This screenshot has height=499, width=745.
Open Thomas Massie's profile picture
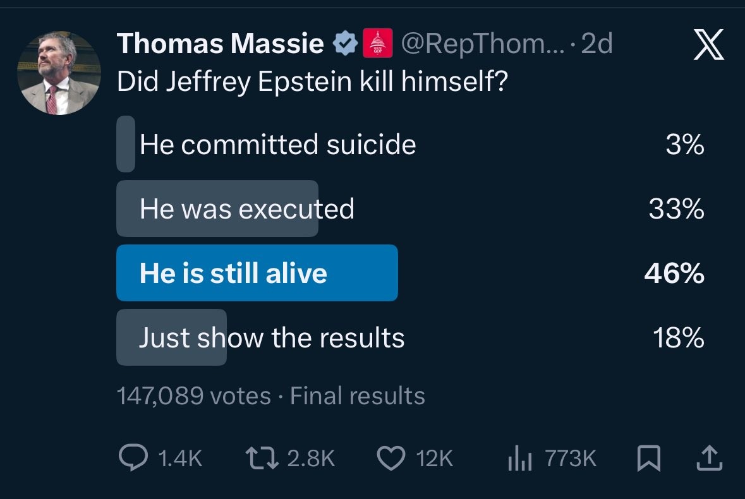coord(59,73)
